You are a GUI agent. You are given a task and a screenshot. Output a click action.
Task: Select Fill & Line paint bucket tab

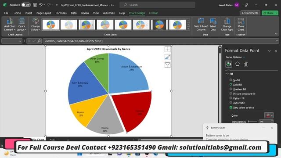229,64
